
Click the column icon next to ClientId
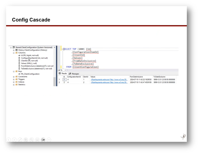click(x=19, y=61)
